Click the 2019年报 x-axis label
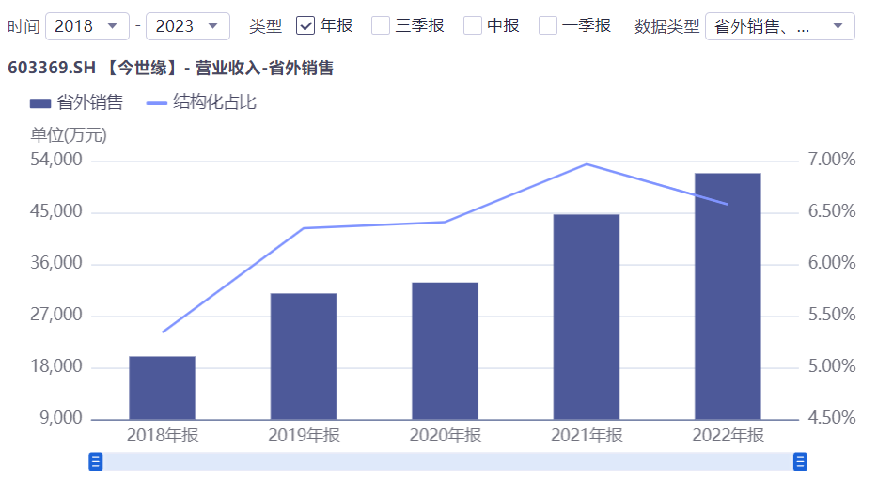This screenshot has height=479, width=877. pos(304,436)
